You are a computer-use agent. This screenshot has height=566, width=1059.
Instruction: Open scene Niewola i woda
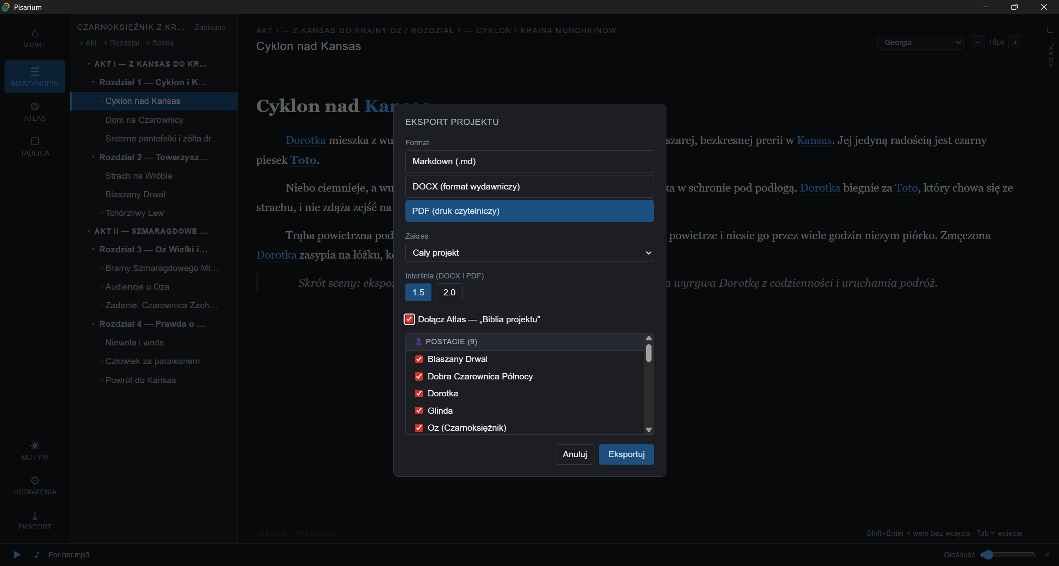[x=154, y=343]
